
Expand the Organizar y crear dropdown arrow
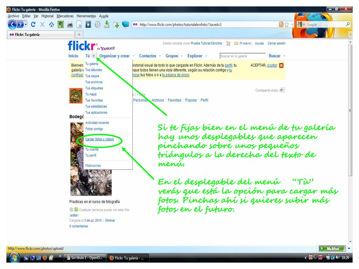point(133,56)
